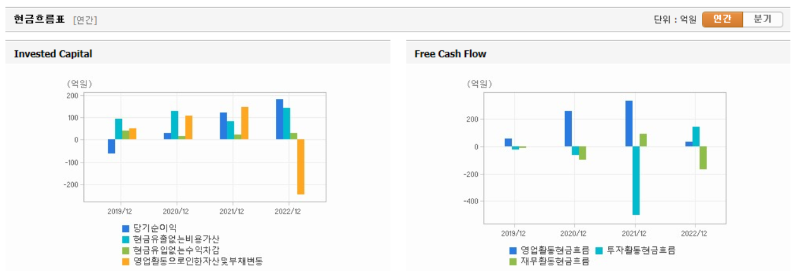Select the blue 2022/12 bar in Invested Capital
The height and width of the screenshot is (271, 794).
(x=280, y=119)
